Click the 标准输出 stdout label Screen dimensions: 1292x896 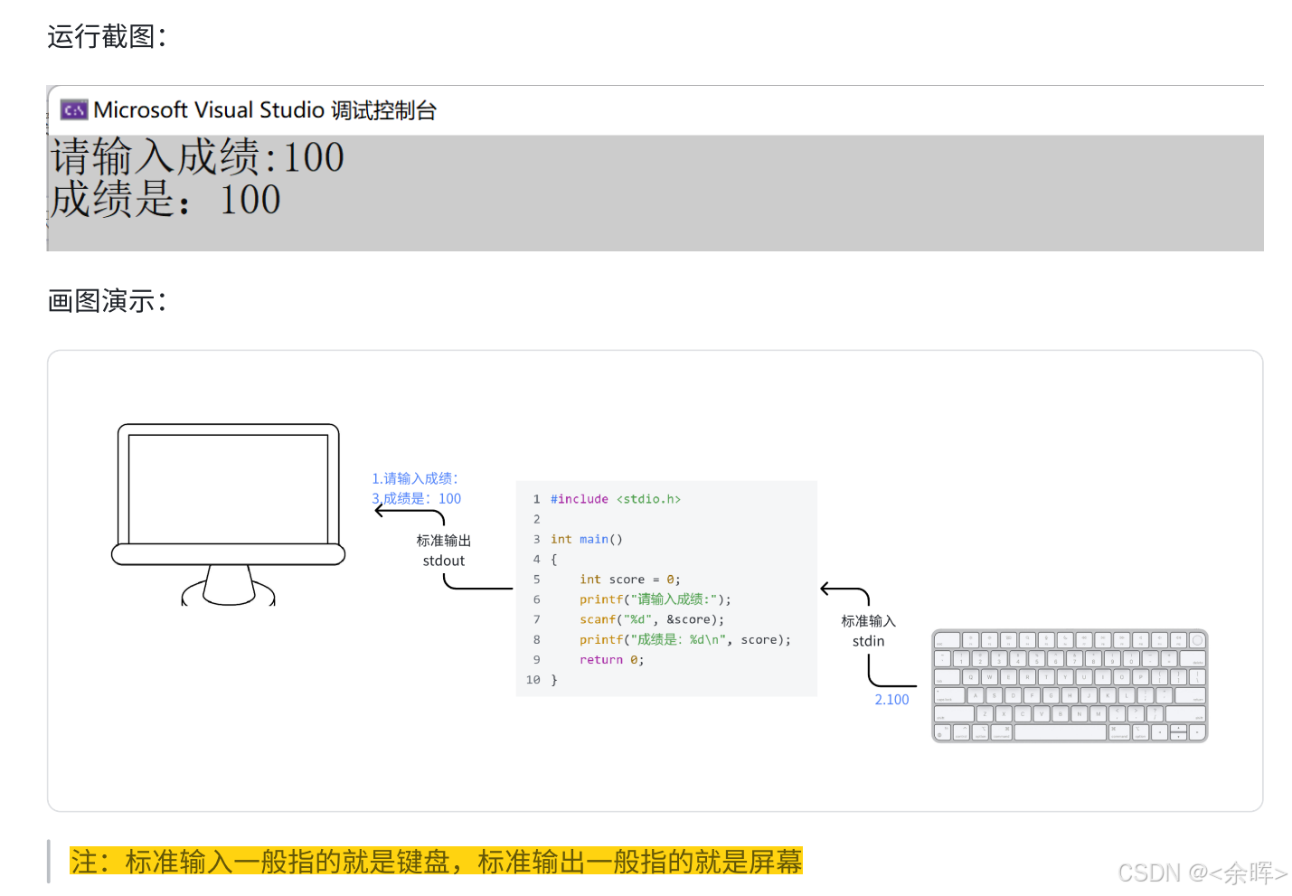click(442, 550)
